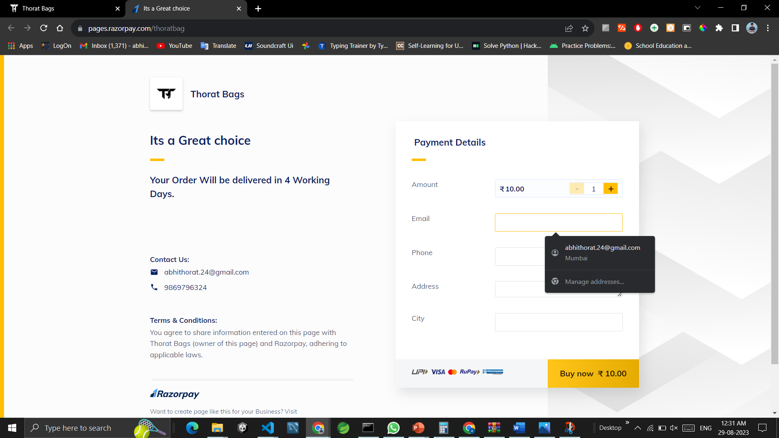This screenshot has height=438, width=779.
Task: Open WhatsApp from the taskbar
Action: pos(393,428)
